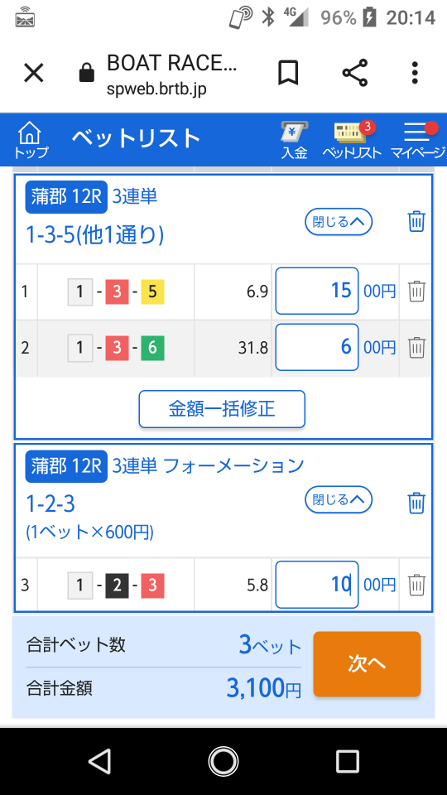This screenshot has height=795, width=447.
Task: Bookmark the page in browser toolbar
Action: (x=288, y=73)
